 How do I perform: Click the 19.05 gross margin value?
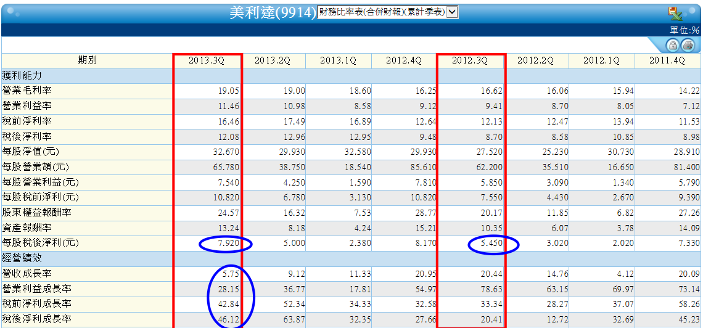[230, 91]
